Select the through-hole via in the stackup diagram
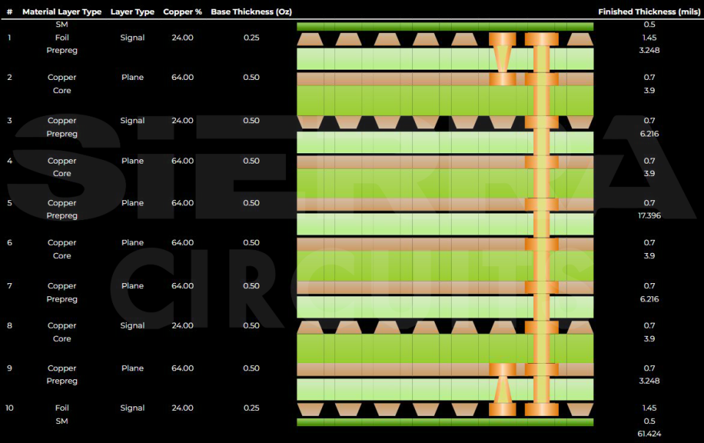Viewport: 704px width, 443px height. pyautogui.click(x=540, y=220)
